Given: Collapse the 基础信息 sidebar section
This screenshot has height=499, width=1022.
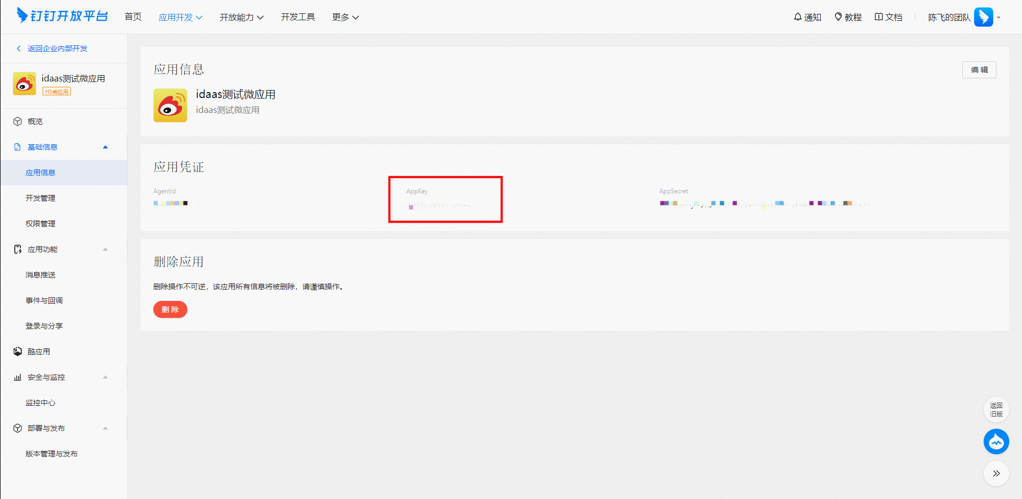Looking at the screenshot, I should pyautogui.click(x=105, y=147).
